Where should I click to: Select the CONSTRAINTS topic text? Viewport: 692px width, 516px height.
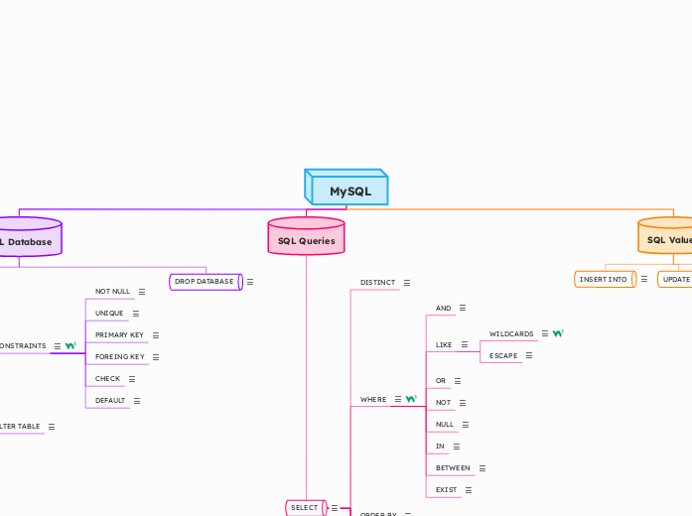(x=23, y=345)
